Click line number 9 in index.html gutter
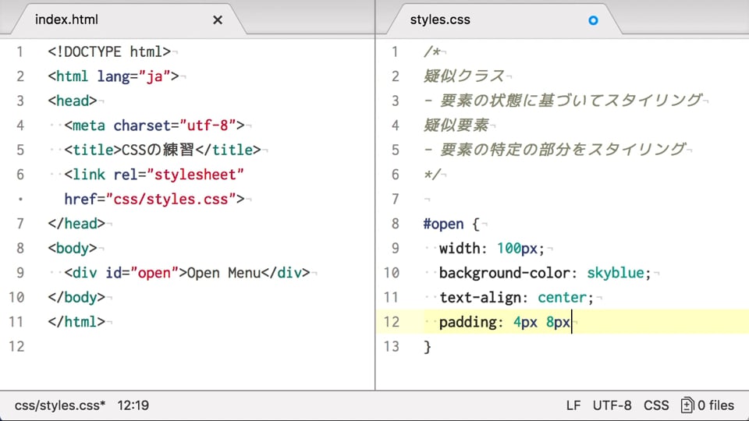 click(20, 273)
